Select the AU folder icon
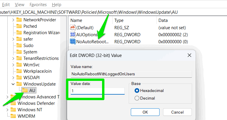This screenshot has height=120, width=227. click(25, 90)
